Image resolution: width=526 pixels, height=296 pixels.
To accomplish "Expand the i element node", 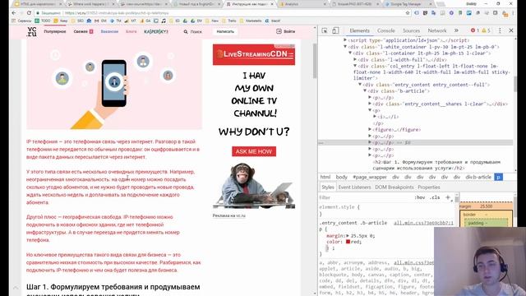I will (x=375, y=117).
